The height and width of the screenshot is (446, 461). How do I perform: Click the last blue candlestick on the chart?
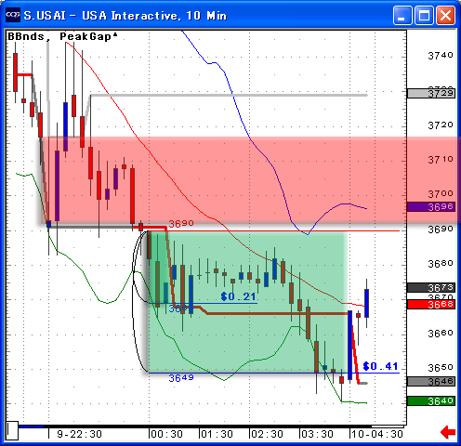[x=366, y=303]
